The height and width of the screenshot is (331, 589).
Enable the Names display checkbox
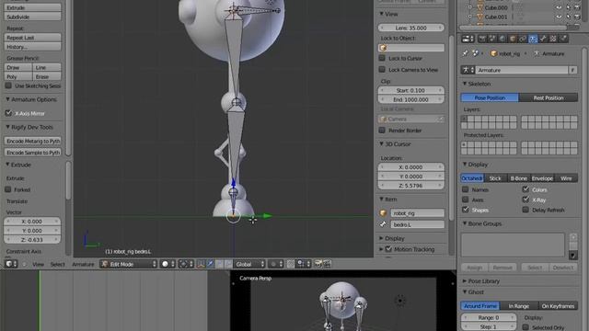point(466,189)
